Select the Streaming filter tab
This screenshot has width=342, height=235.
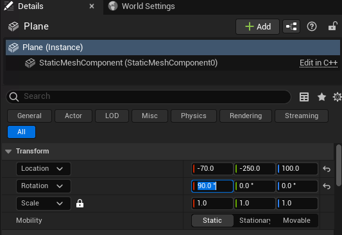coord(302,116)
